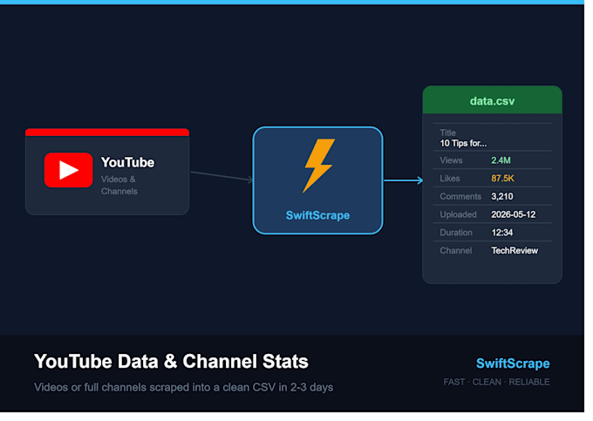Click the 'Comments' field label
593x421 pixels.
pyautogui.click(x=460, y=196)
